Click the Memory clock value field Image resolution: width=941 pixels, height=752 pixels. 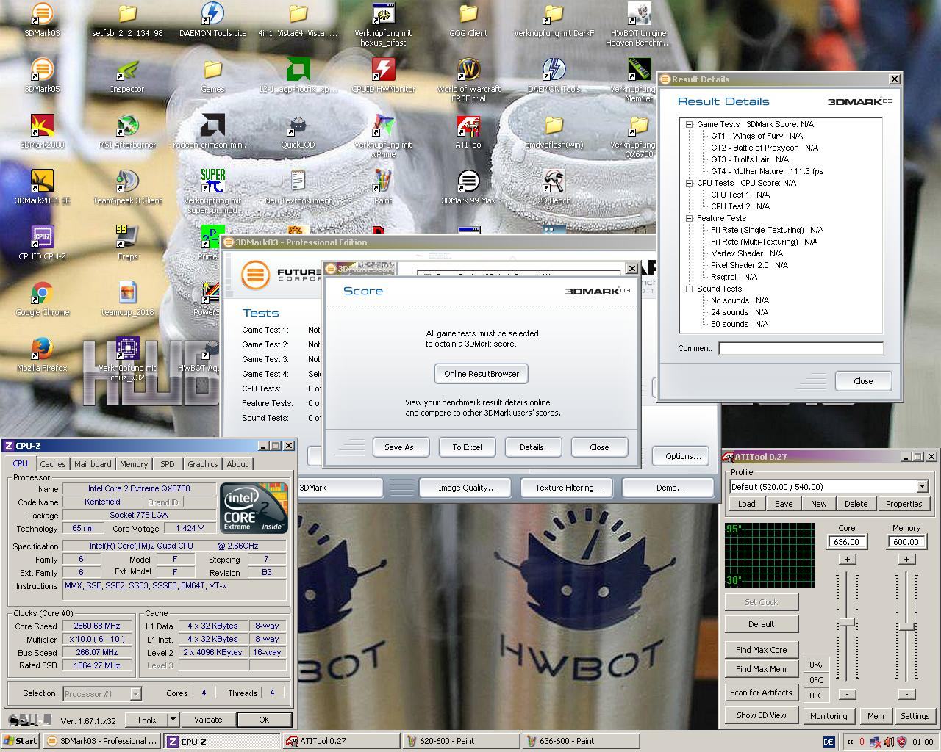point(906,542)
